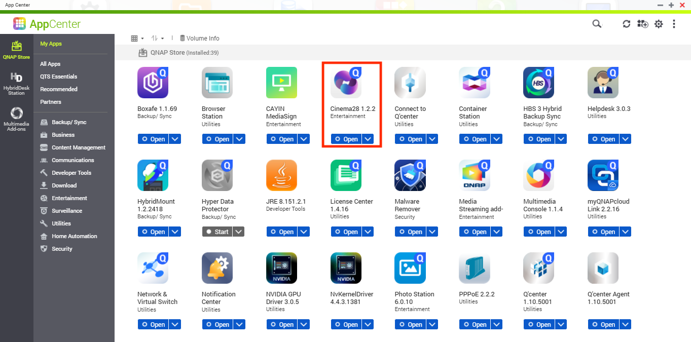Refresh the App Center list

627,24
